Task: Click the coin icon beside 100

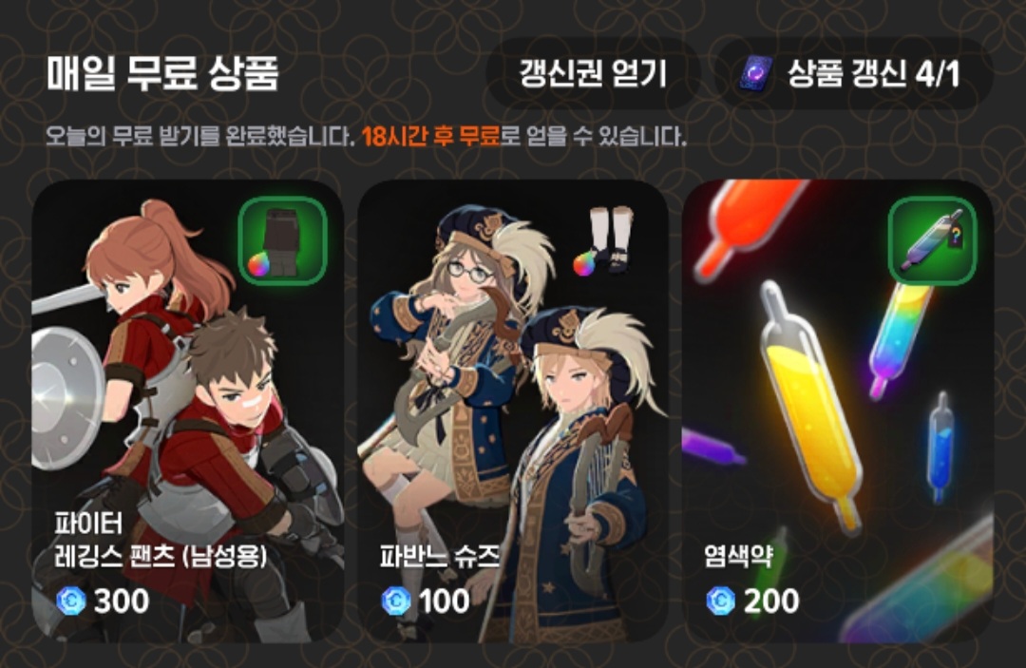Action: (396, 600)
